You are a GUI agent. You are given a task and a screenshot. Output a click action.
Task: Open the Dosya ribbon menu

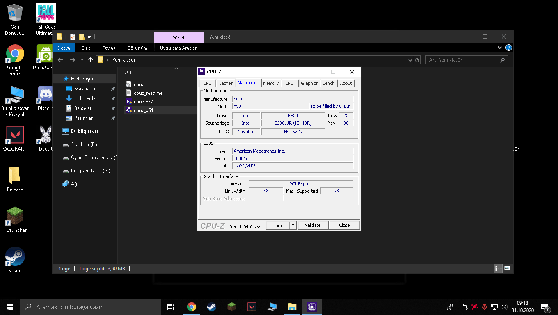[64, 48]
